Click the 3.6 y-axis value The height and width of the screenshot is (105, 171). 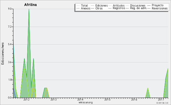(x=10, y=62)
